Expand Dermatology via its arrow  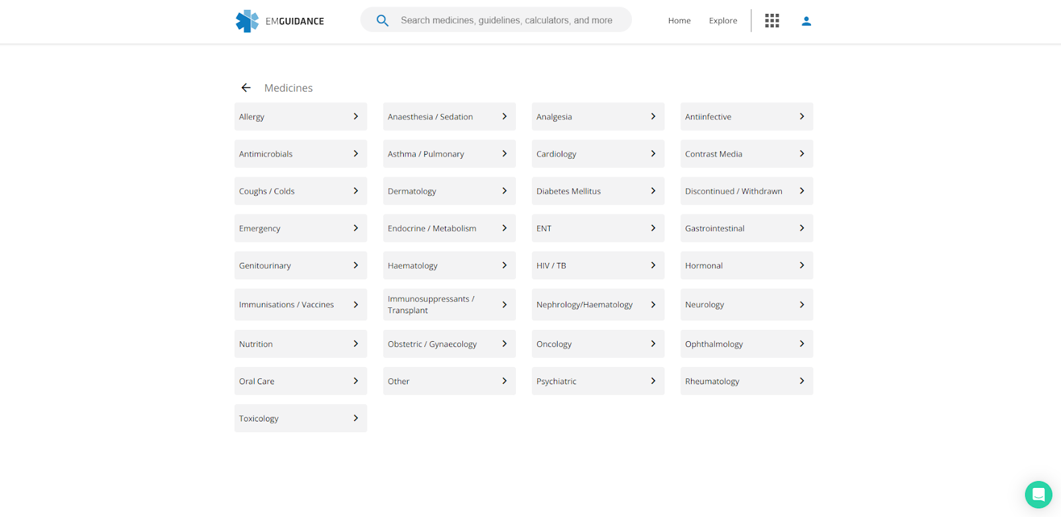[505, 190]
